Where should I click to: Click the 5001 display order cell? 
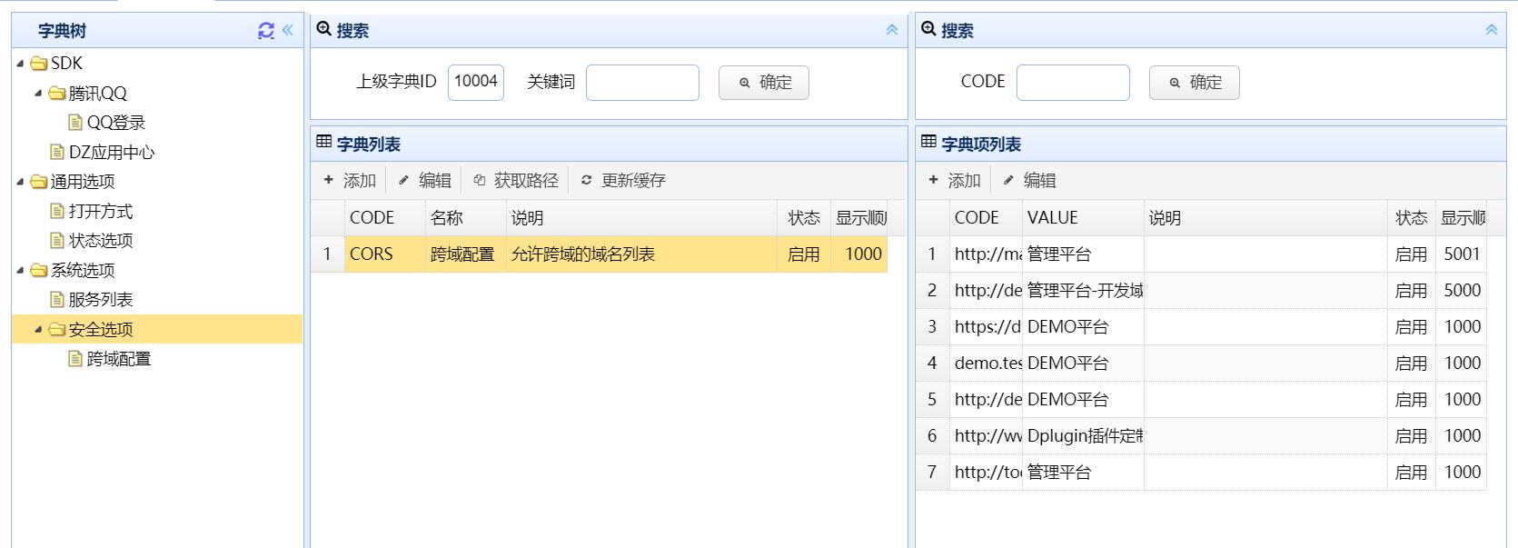click(1461, 254)
